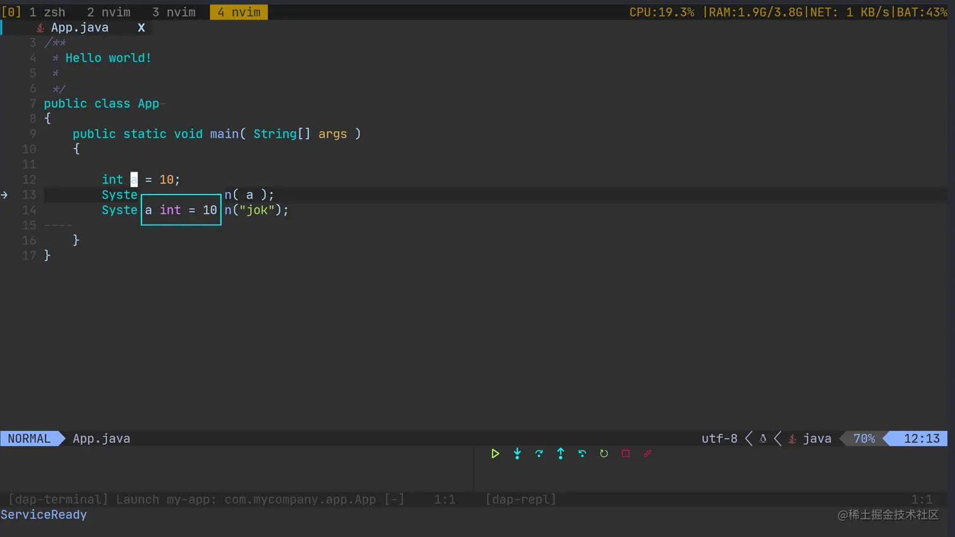Click App.java filename in statusline

click(x=102, y=439)
